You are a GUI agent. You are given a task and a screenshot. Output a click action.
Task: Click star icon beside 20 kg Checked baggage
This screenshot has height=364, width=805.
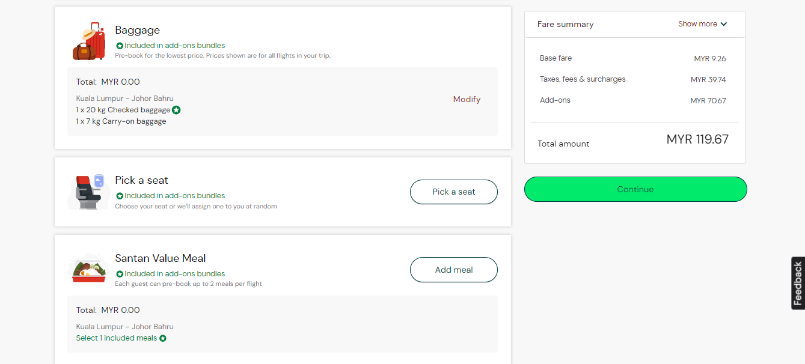point(176,110)
